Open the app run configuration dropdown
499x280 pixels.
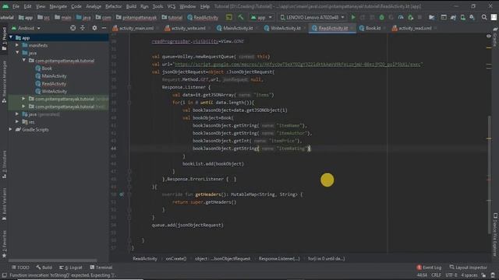click(261, 17)
